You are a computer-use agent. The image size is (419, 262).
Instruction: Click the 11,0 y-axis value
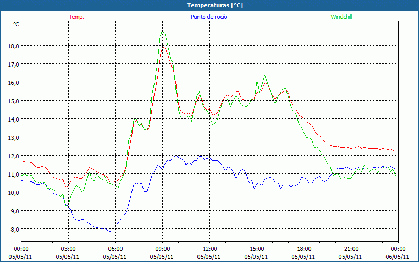(14, 174)
